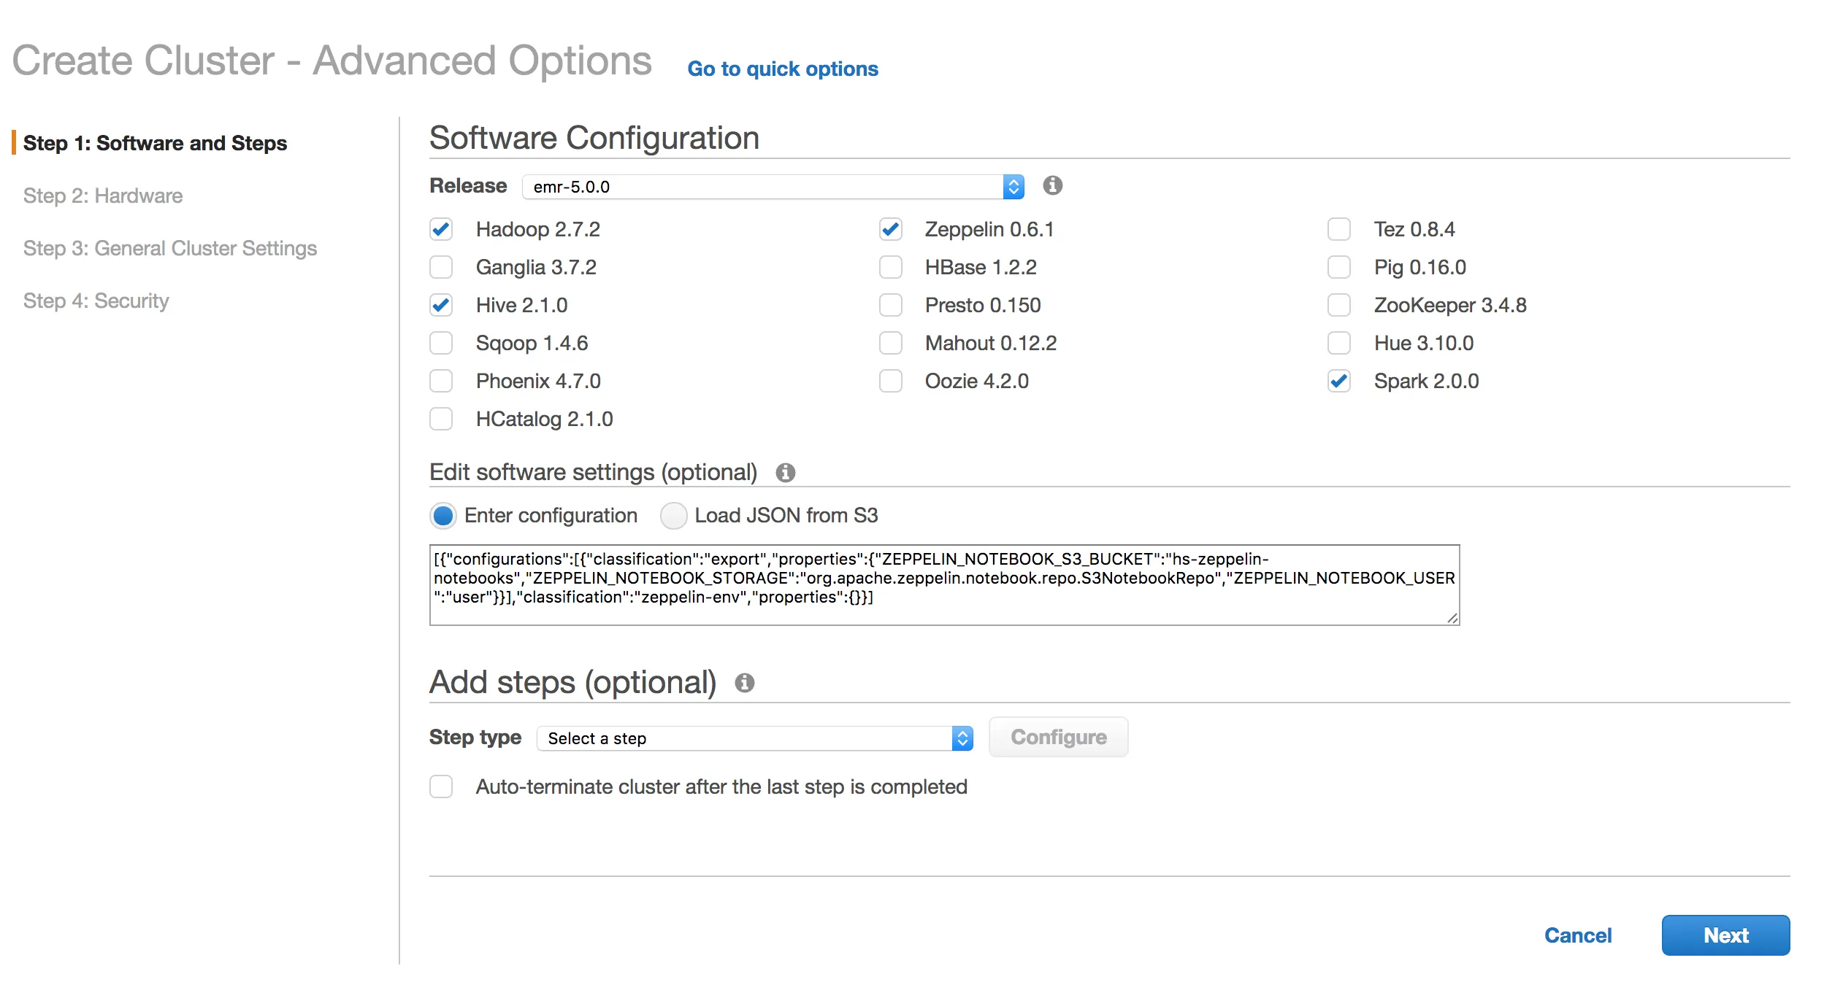Image resolution: width=1843 pixels, height=982 pixels.
Task: Enable Hue 3.10.0 application
Action: pyautogui.click(x=1338, y=343)
